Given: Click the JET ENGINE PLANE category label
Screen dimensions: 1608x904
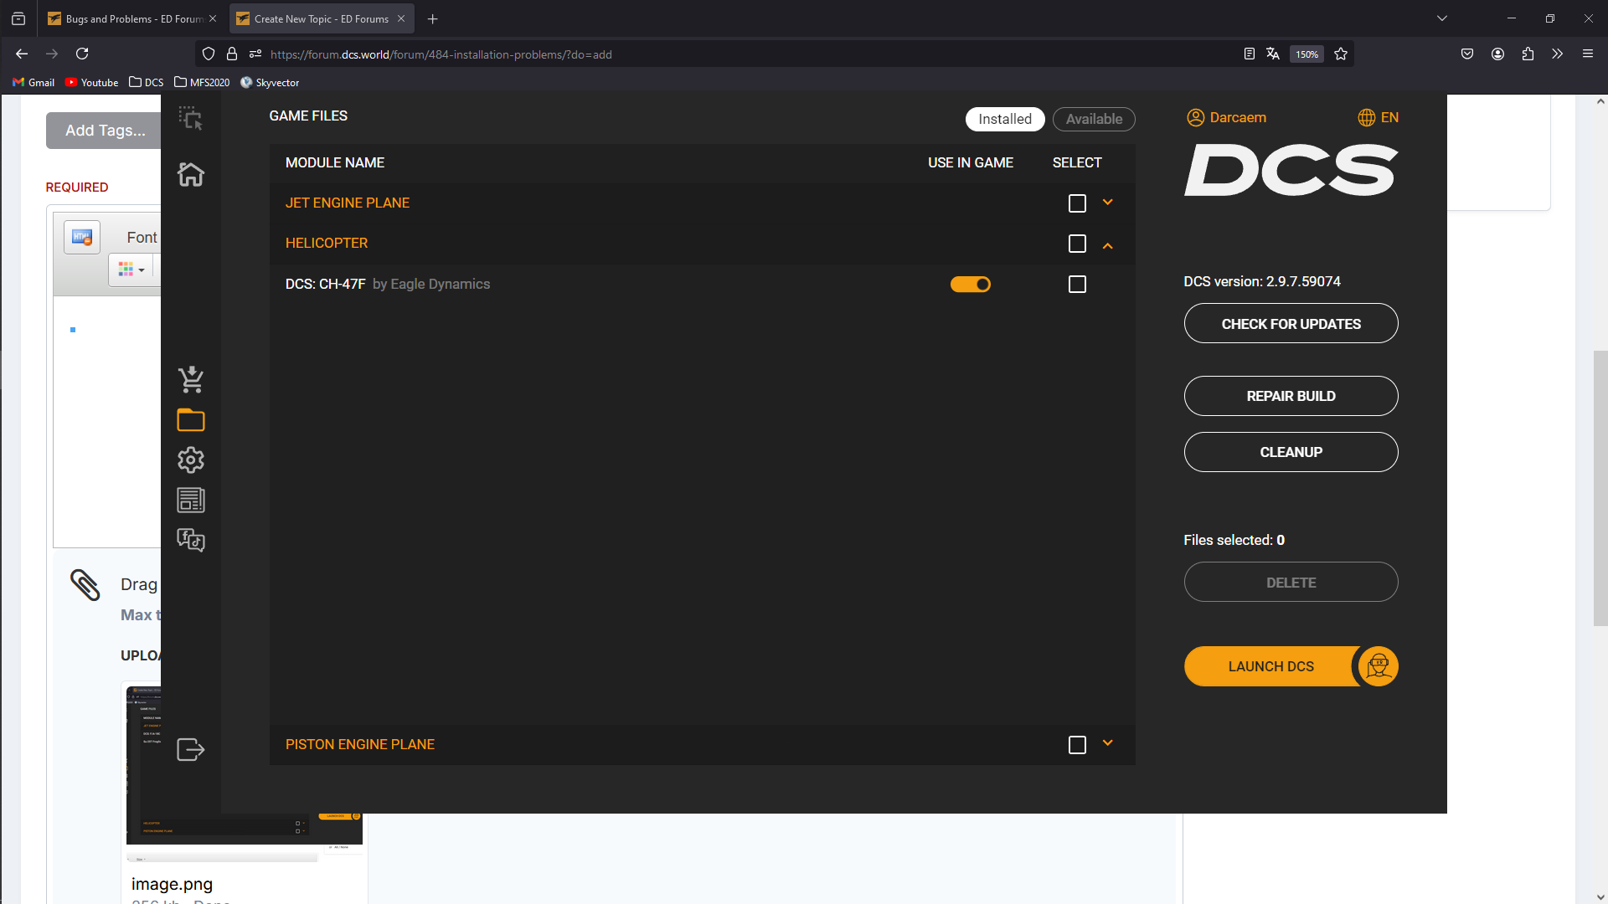Looking at the screenshot, I should (348, 203).
